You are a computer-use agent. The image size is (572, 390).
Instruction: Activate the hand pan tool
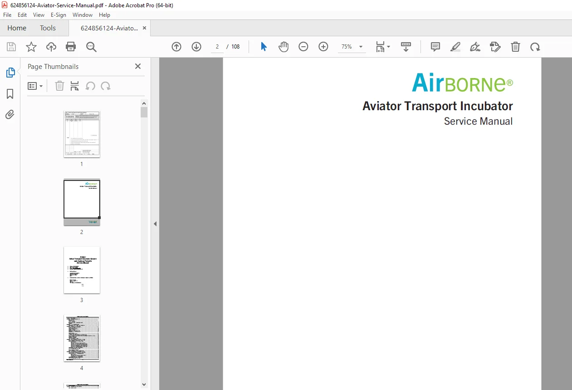[x=284, y=47]
